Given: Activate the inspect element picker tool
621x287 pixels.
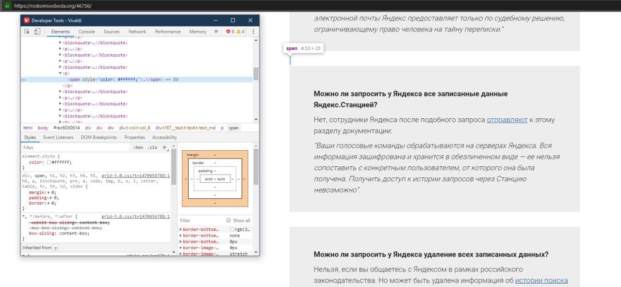Looking at the screenshot, I should coord(27,32).
